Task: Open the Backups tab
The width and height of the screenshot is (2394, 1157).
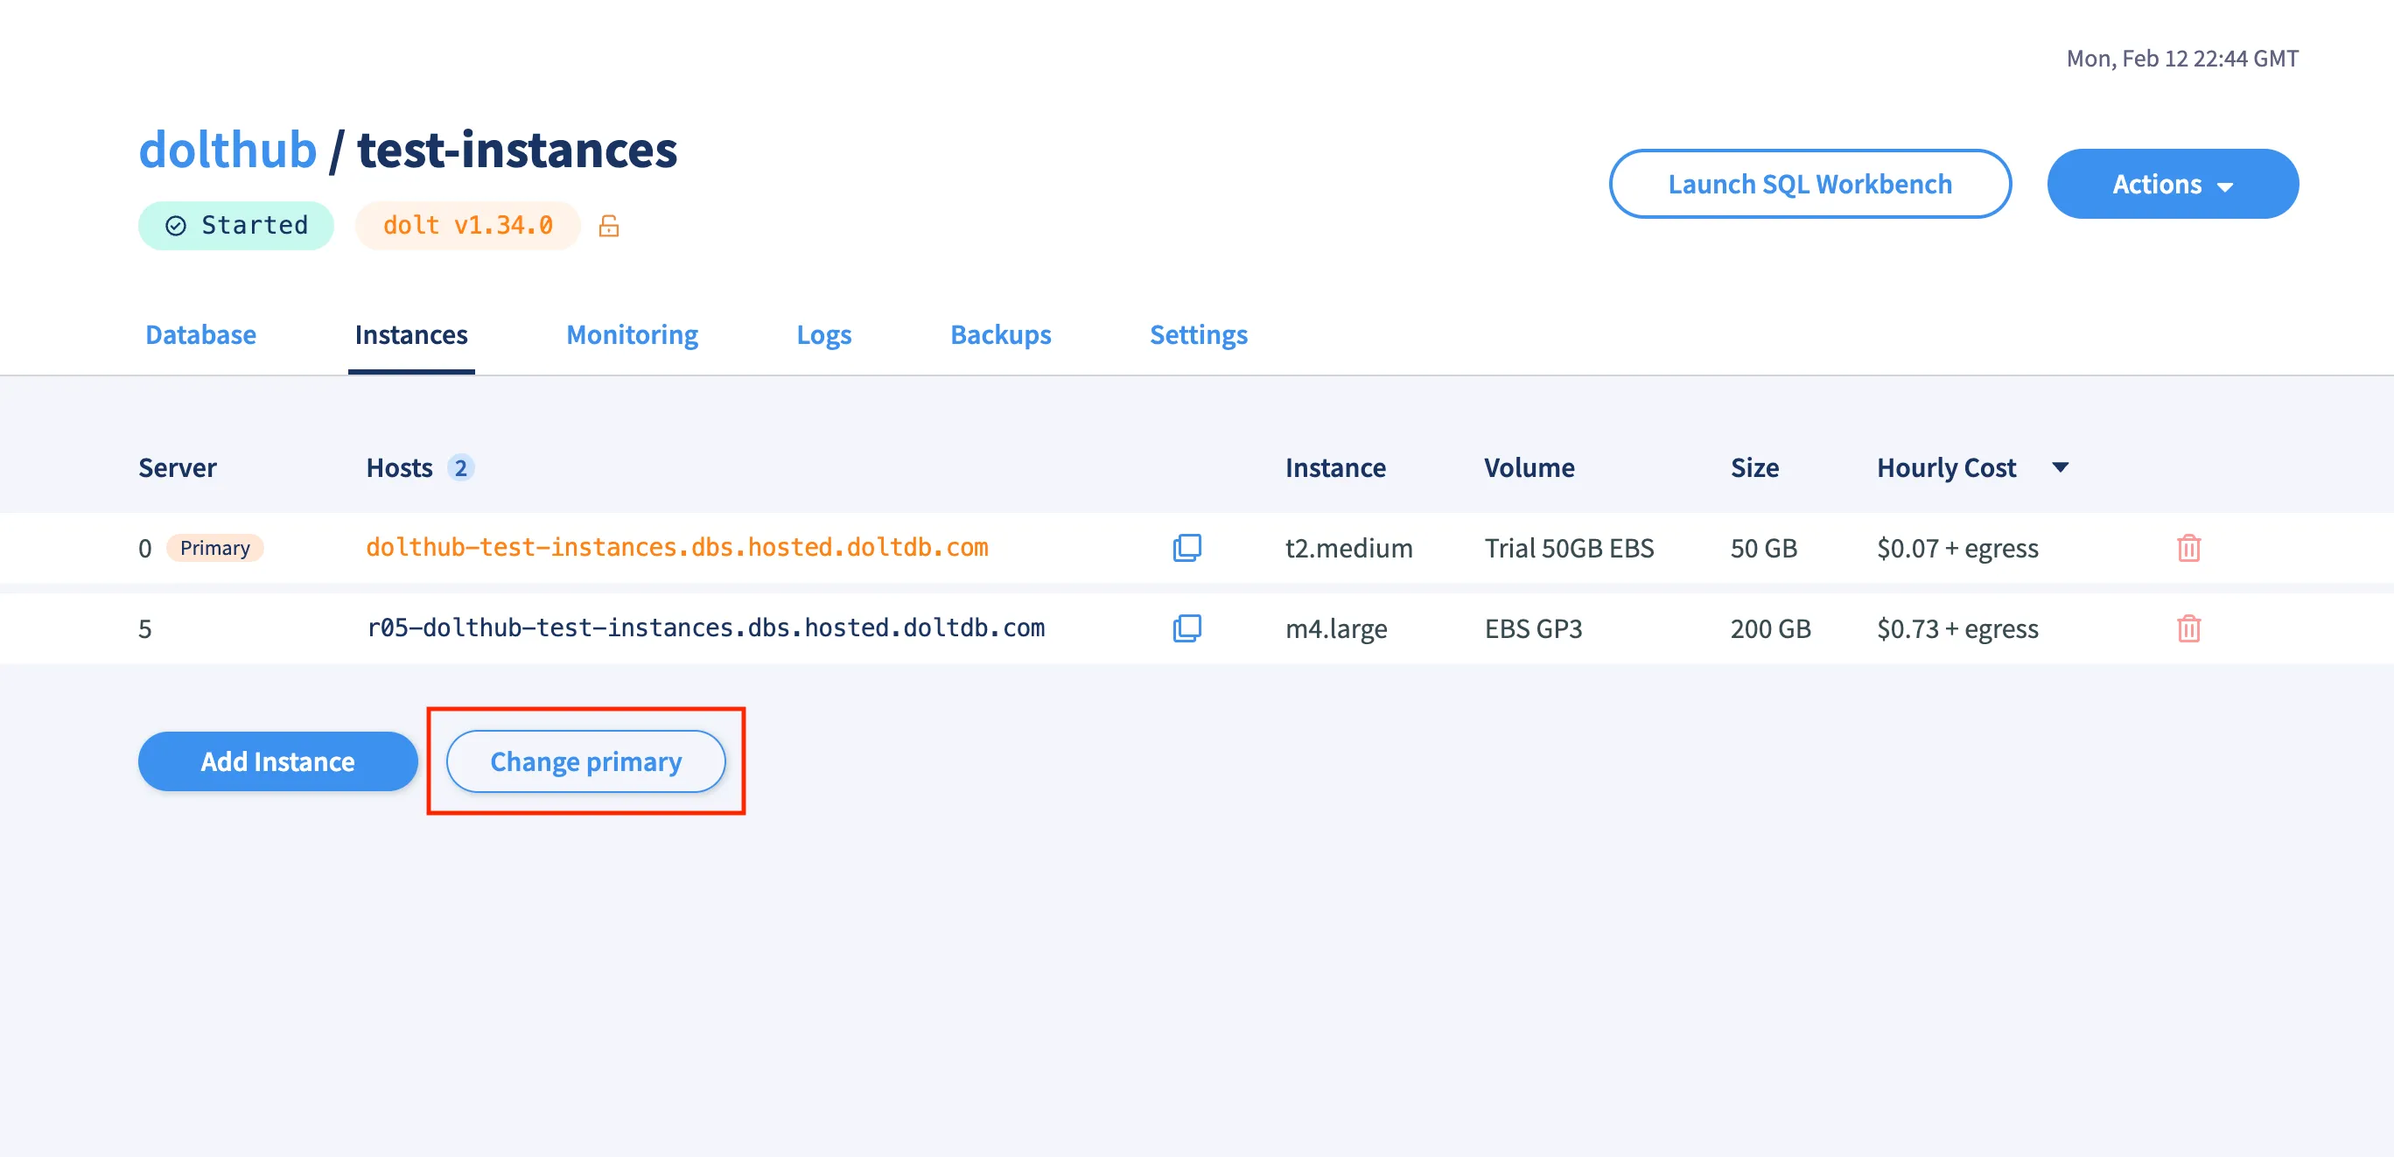Action: 1000,334
